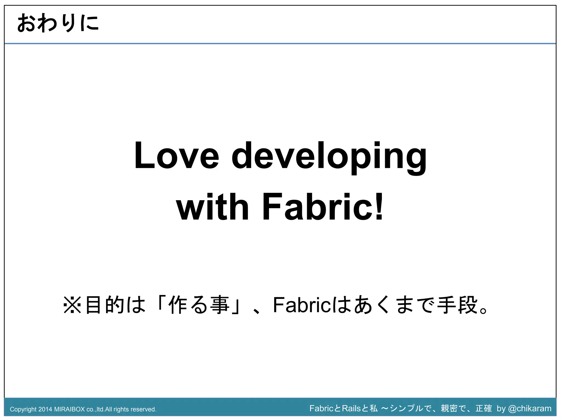Click the Japanese note starting with ※目的は
Screen dimensions: 561x420
click(x=275, y=305)
